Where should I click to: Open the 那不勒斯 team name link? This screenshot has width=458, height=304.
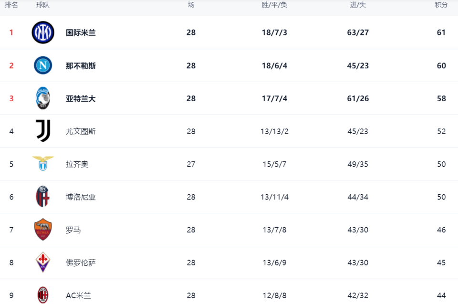[81, 65]
